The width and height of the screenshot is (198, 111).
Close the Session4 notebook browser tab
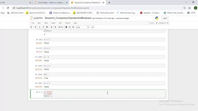103,2
